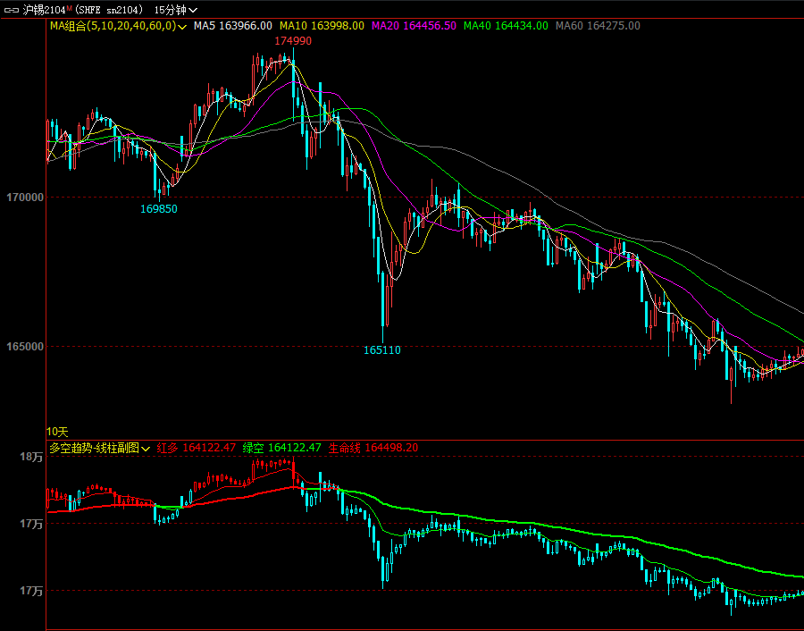Click the MA40 164434.00 value
804x631 pixels.
pos(506,26)
